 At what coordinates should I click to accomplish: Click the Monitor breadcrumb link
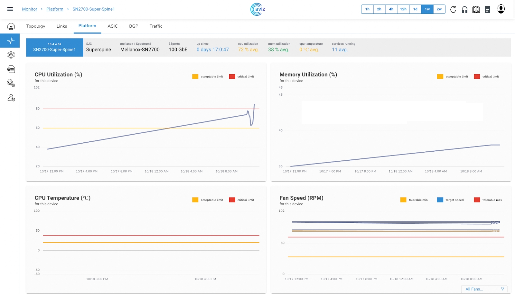[30, 9]
